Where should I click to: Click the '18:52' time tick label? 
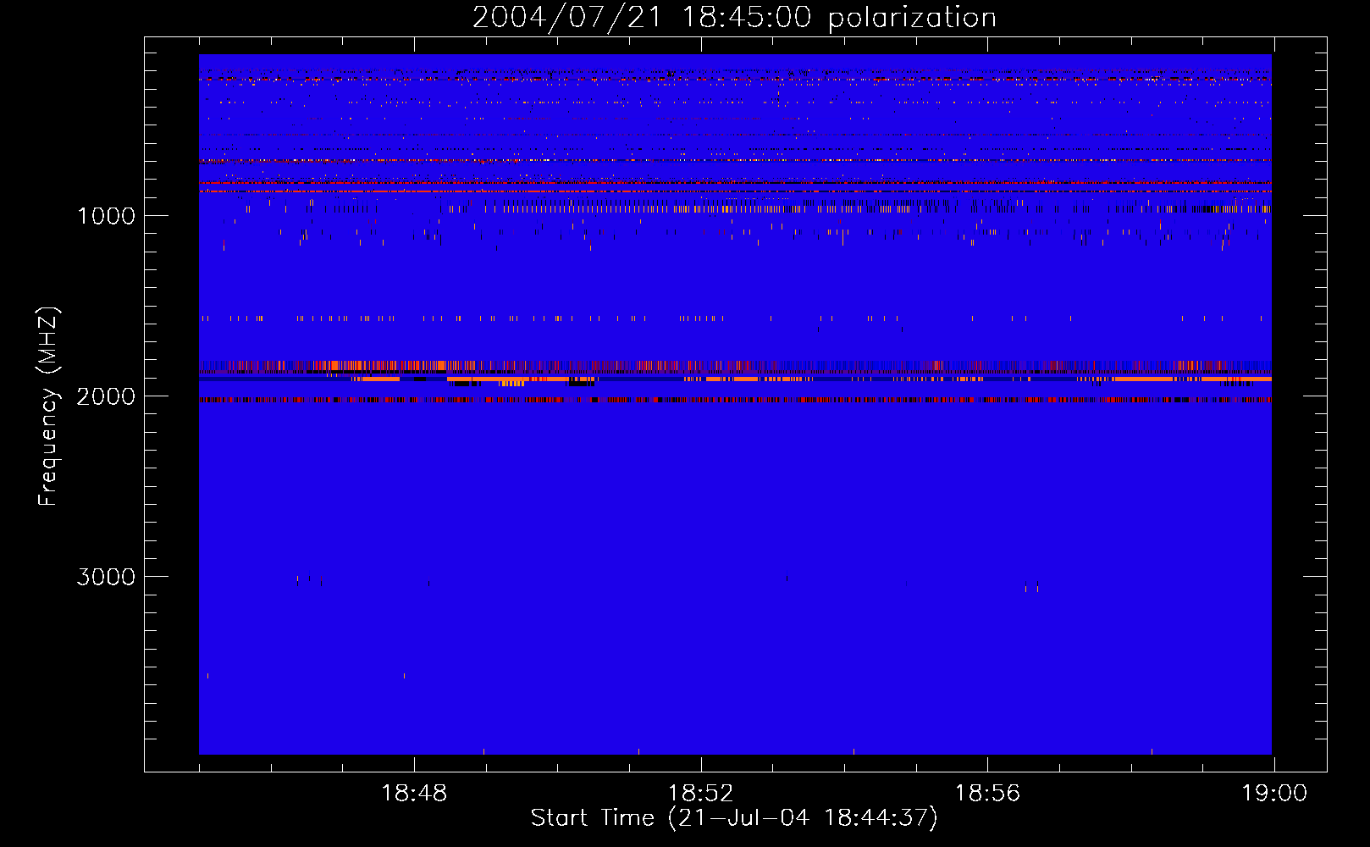pyautogui.click(x=701, y=794)
